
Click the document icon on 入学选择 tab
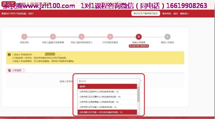click(x=10, y=70)
